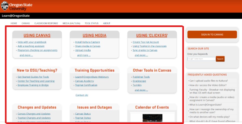Select CLASSROOM RESPONSE in navigation bar

click(46, 23)
